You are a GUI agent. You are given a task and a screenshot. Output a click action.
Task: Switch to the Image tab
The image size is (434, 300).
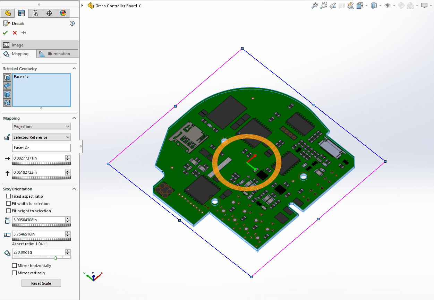click(x=40, y=45)
